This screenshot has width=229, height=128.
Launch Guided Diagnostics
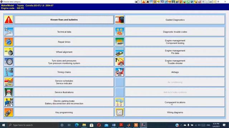[175, 20]
